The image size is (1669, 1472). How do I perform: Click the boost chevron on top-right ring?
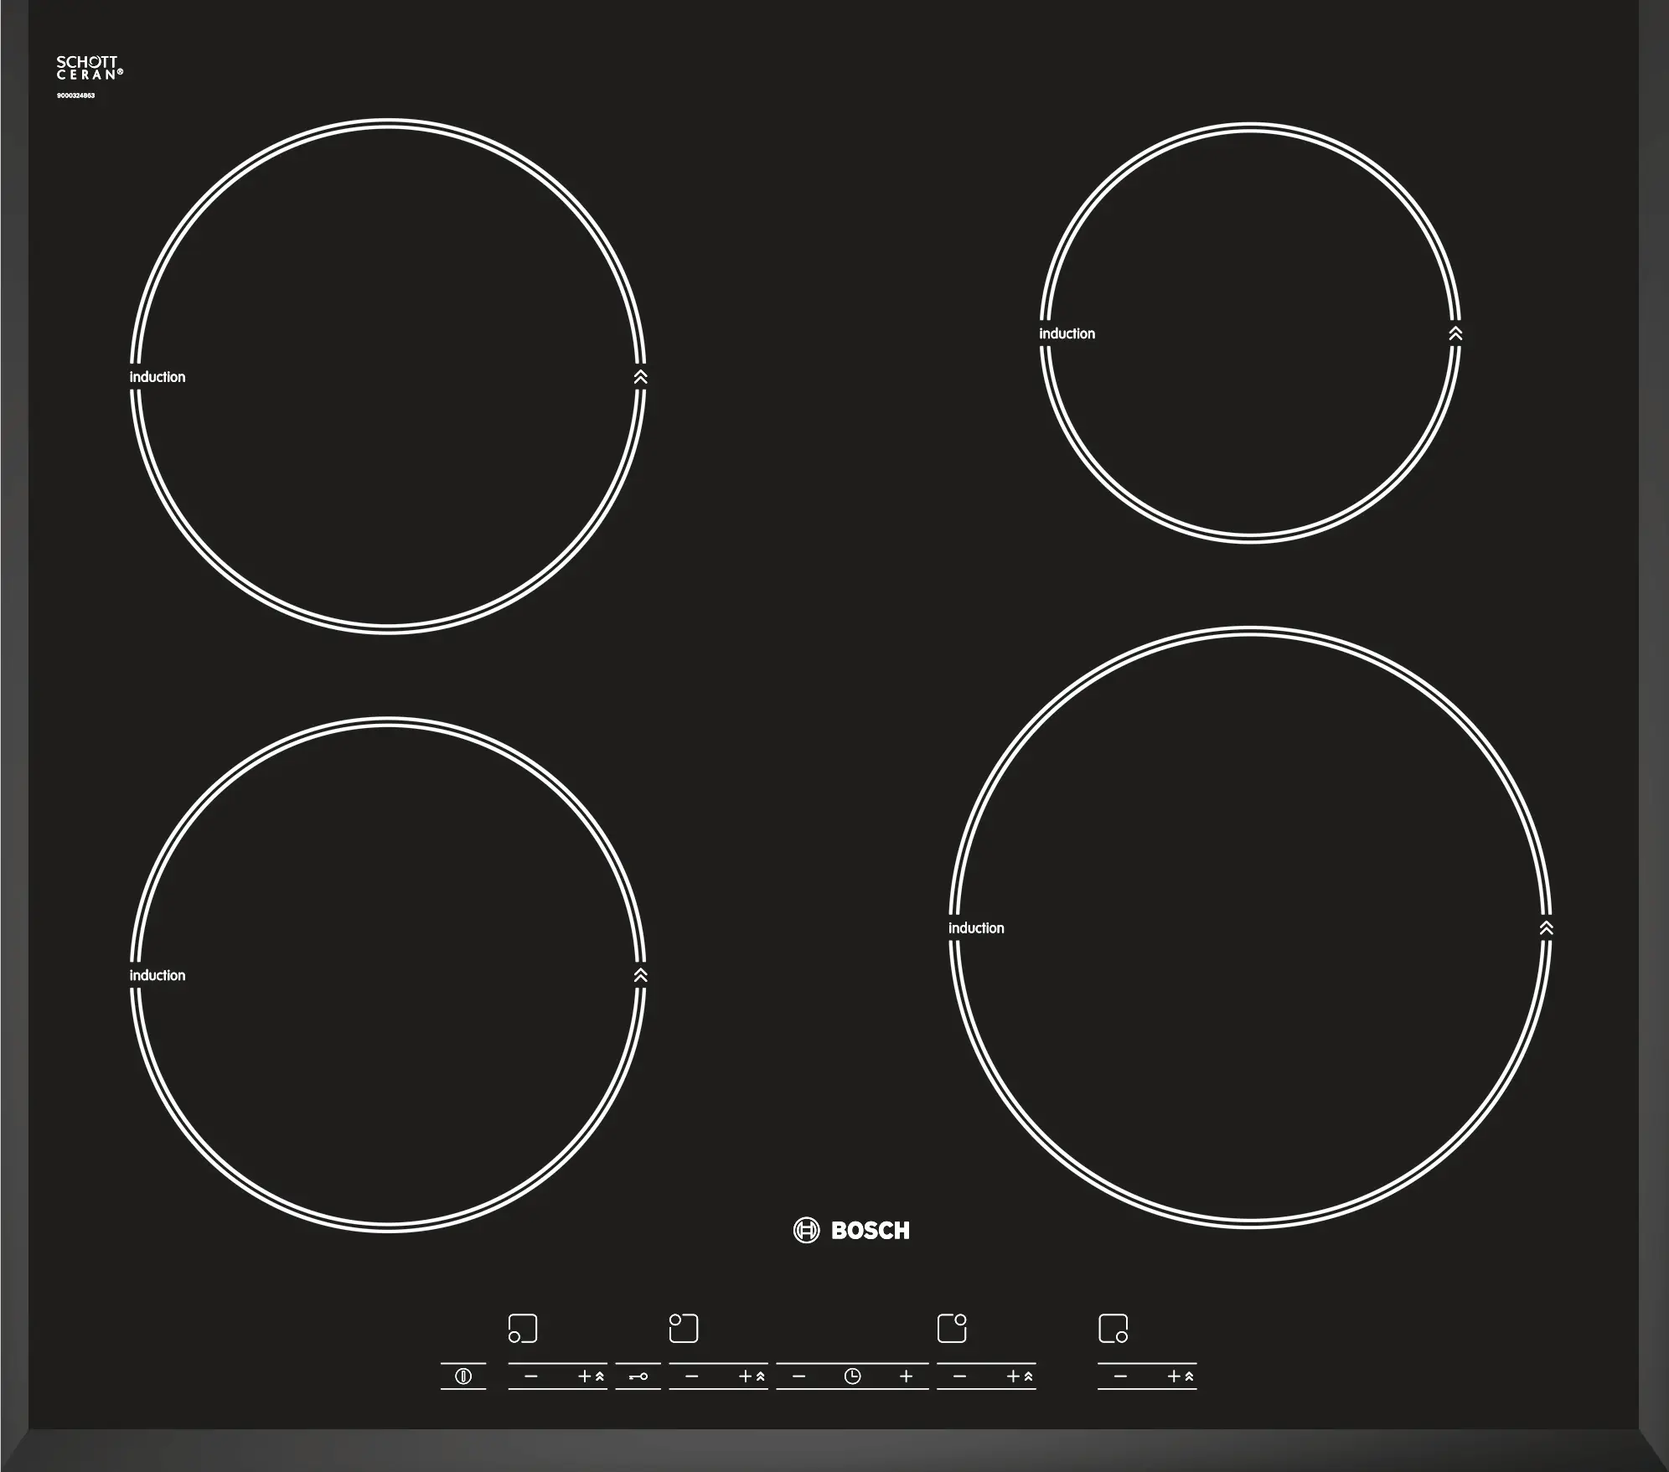point(1455,333)
